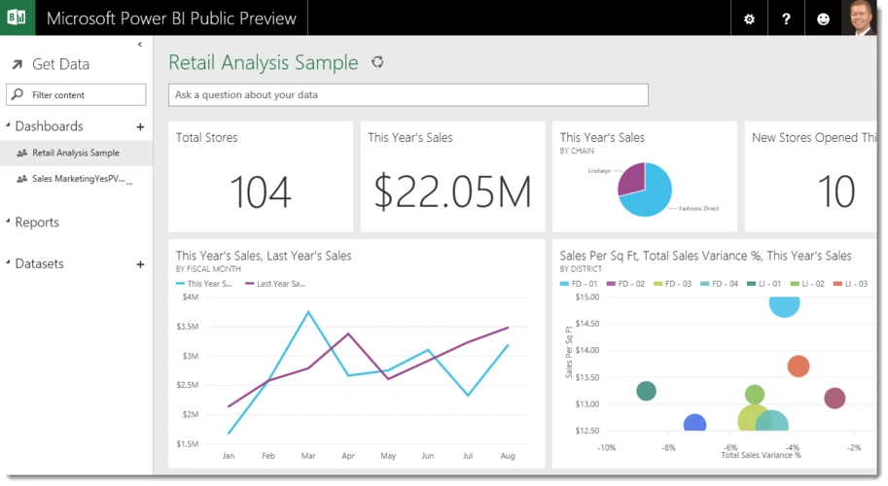Click the refresh icon beside dashboard title
The image size is (888, 486).
[x=377, y=63]
